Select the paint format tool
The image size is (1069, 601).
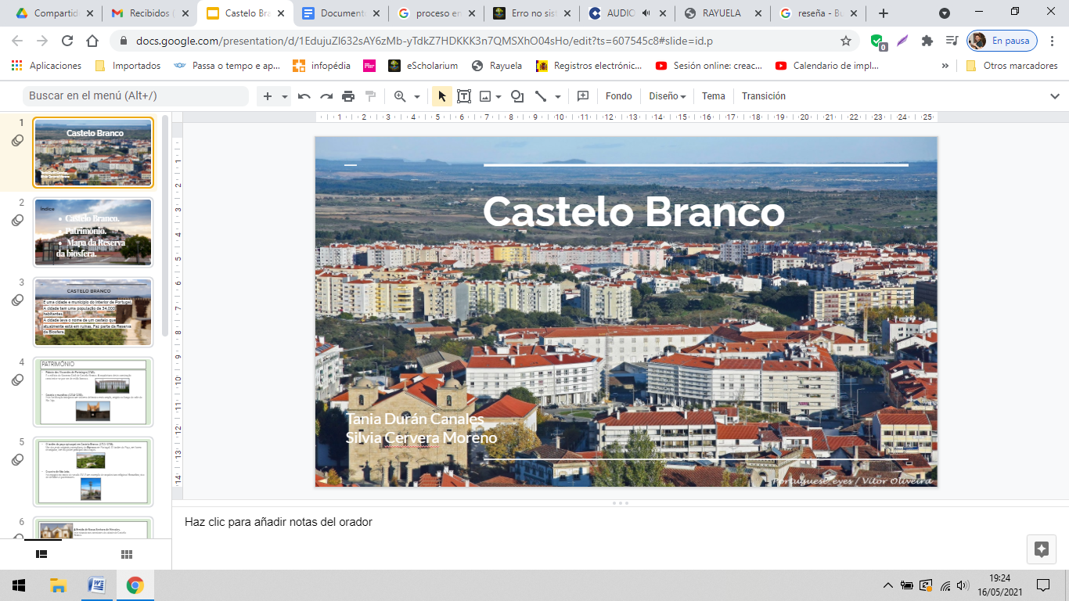point(370,96)
